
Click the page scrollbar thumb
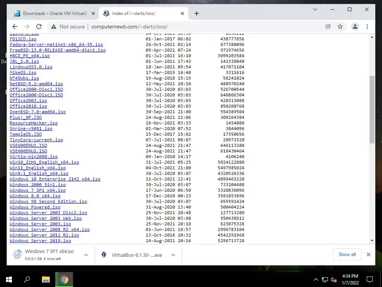tap(372, 109)
